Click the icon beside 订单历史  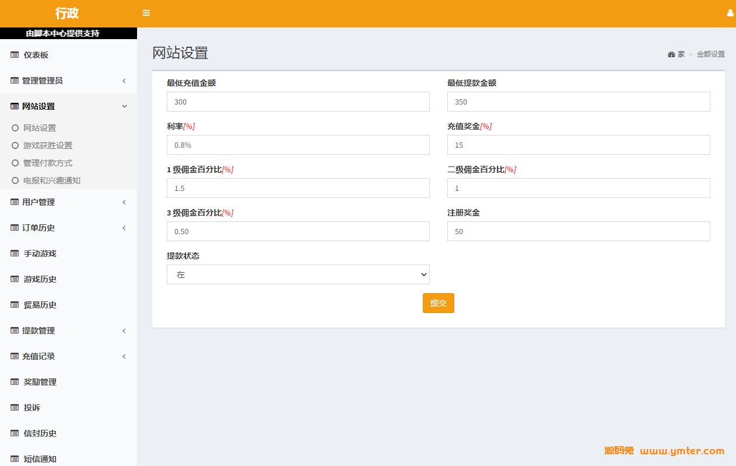pyautogui.click(x=15, y=228)
